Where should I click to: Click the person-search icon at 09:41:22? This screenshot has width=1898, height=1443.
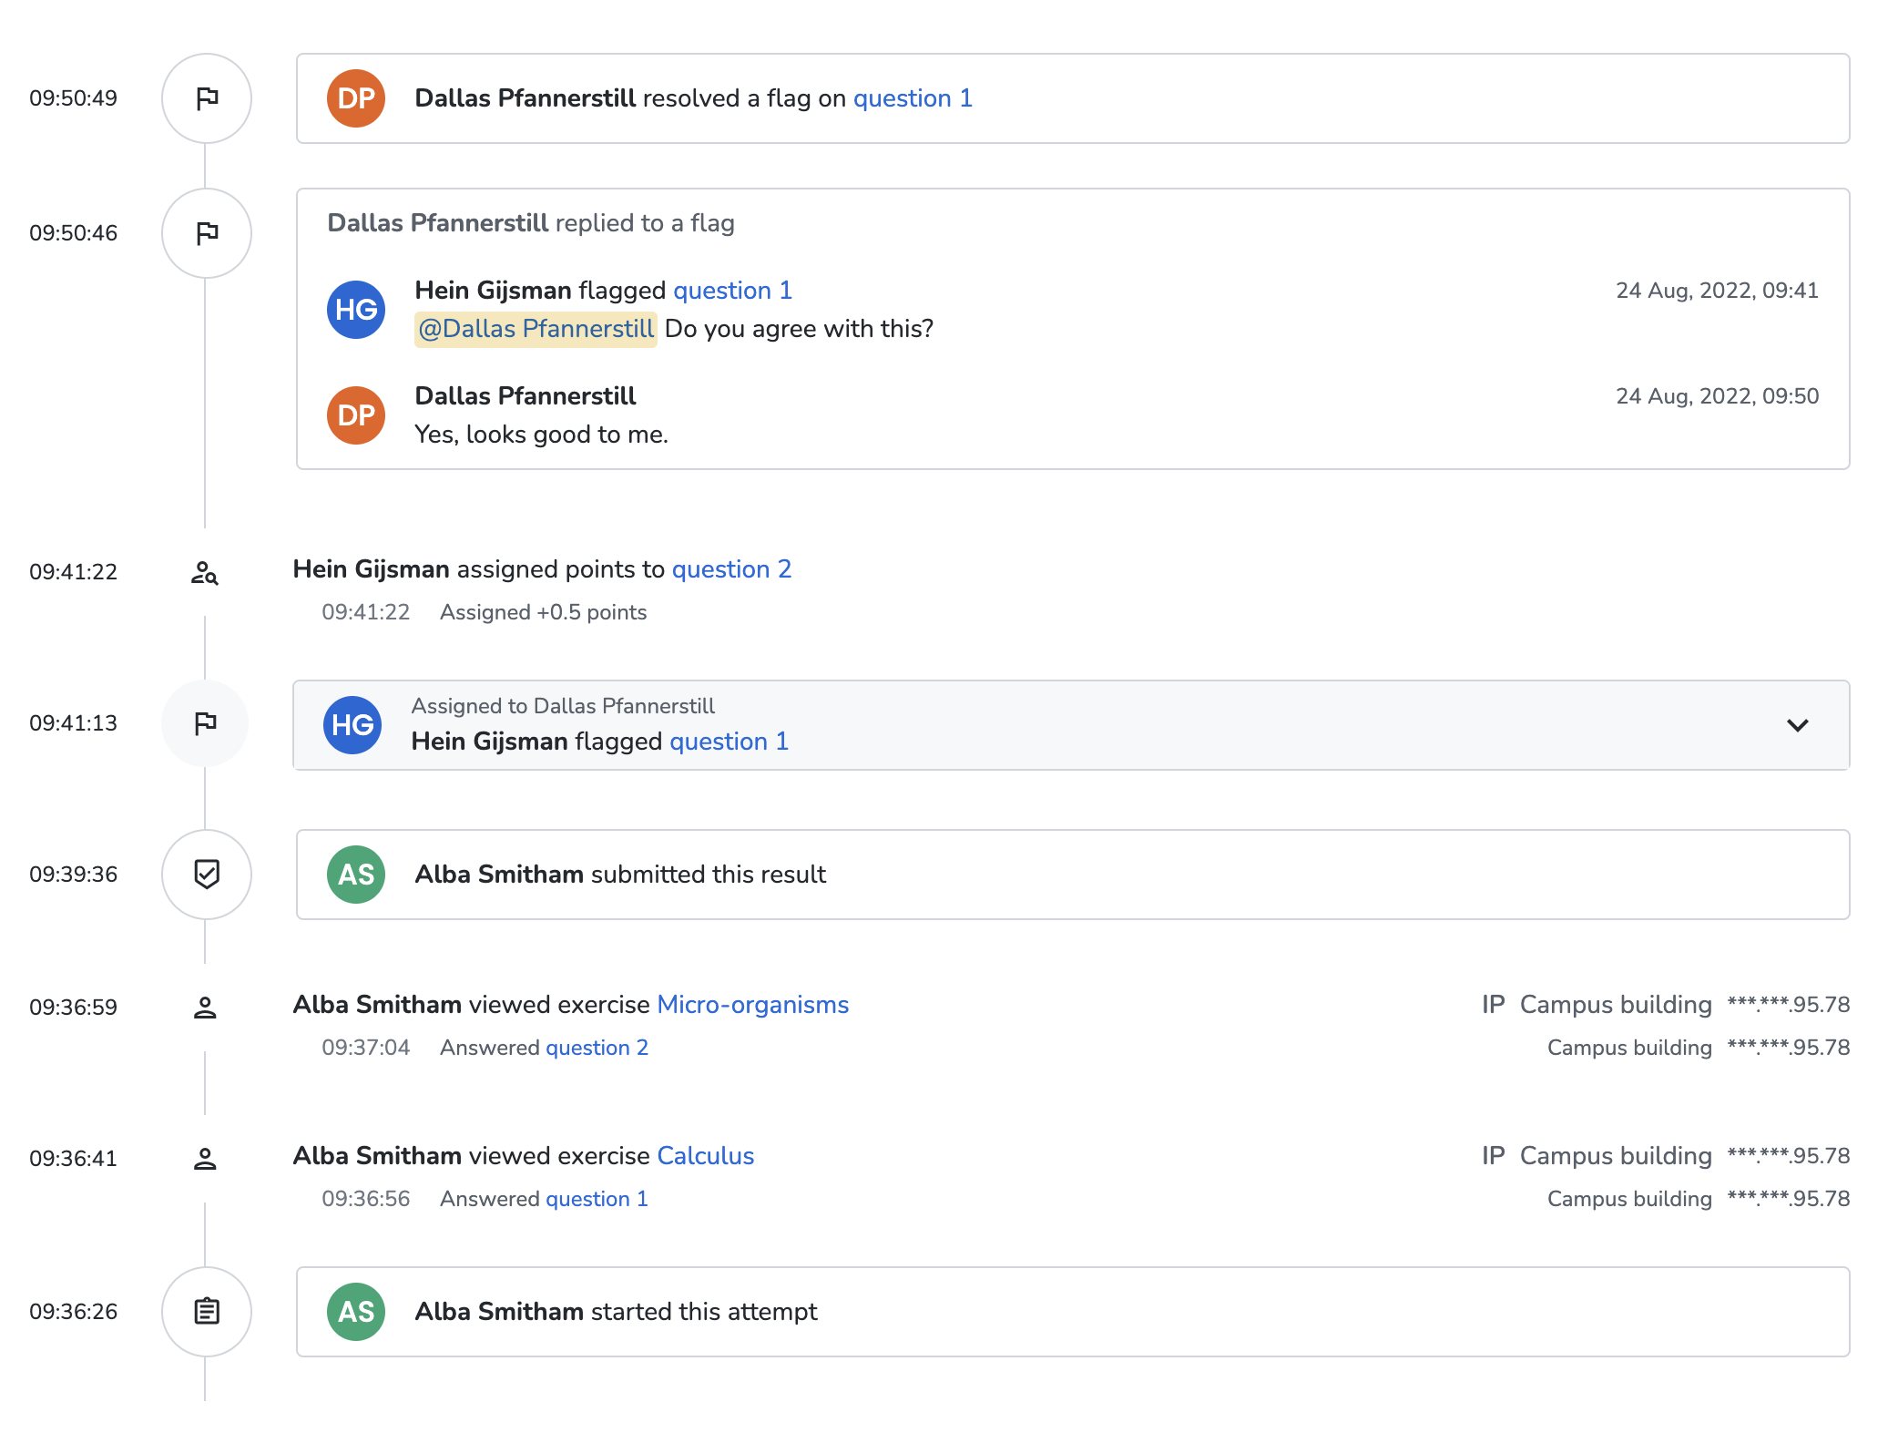pos(205,572)
